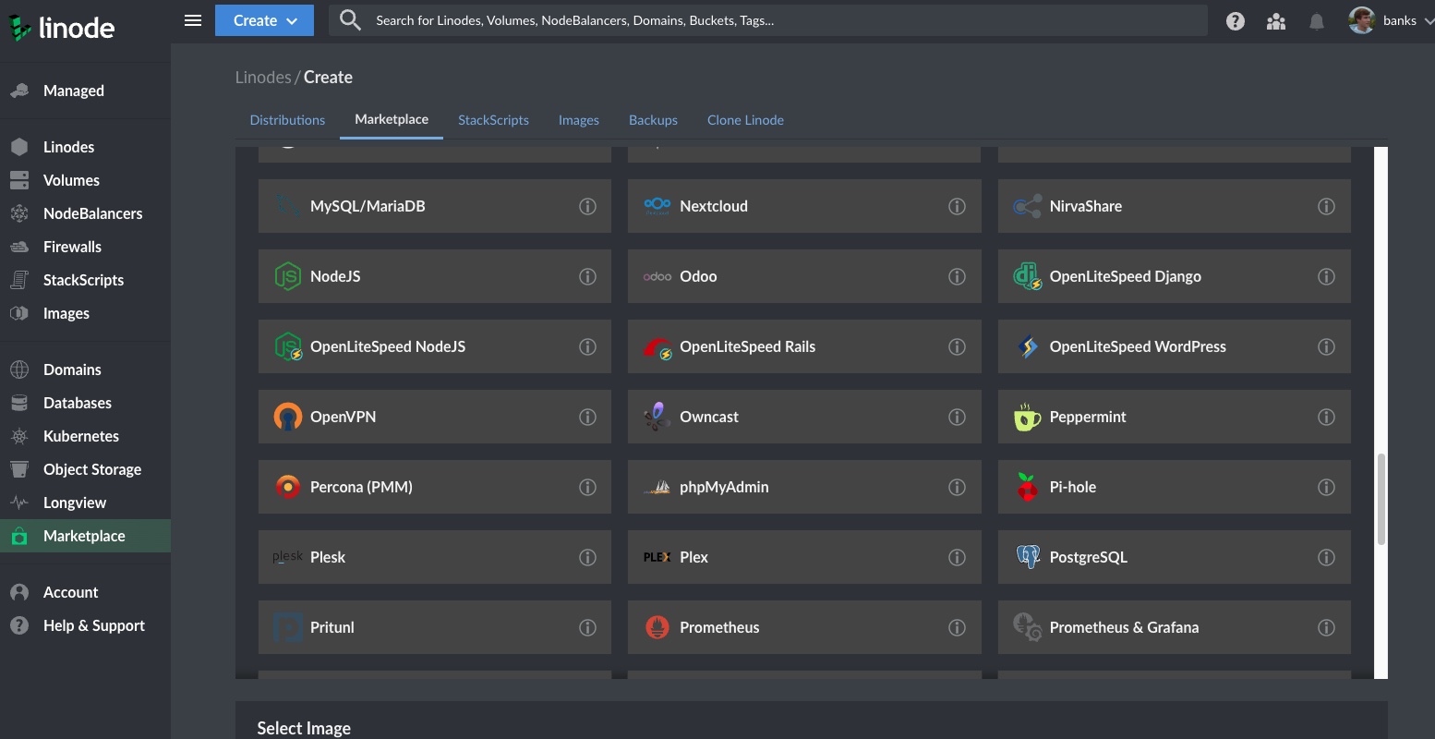
Task: Open the banks user profile menu
Action: (1390, 20)
